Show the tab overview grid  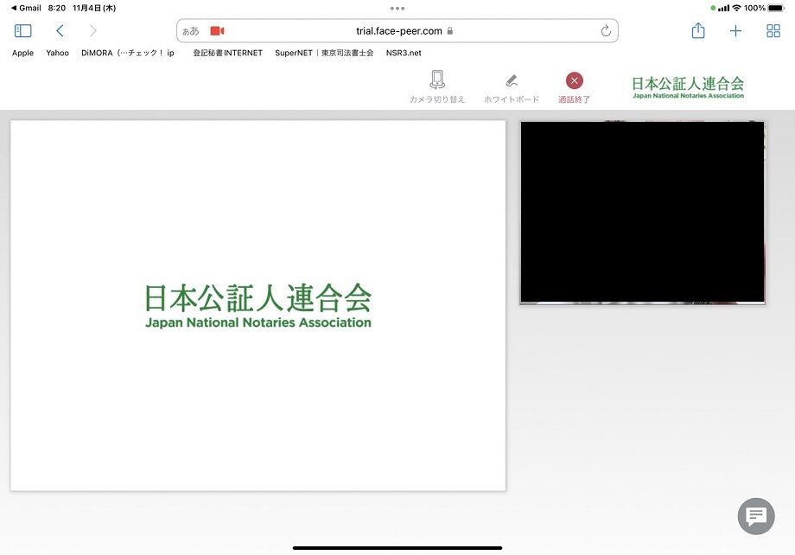click(x=773, y=31)
